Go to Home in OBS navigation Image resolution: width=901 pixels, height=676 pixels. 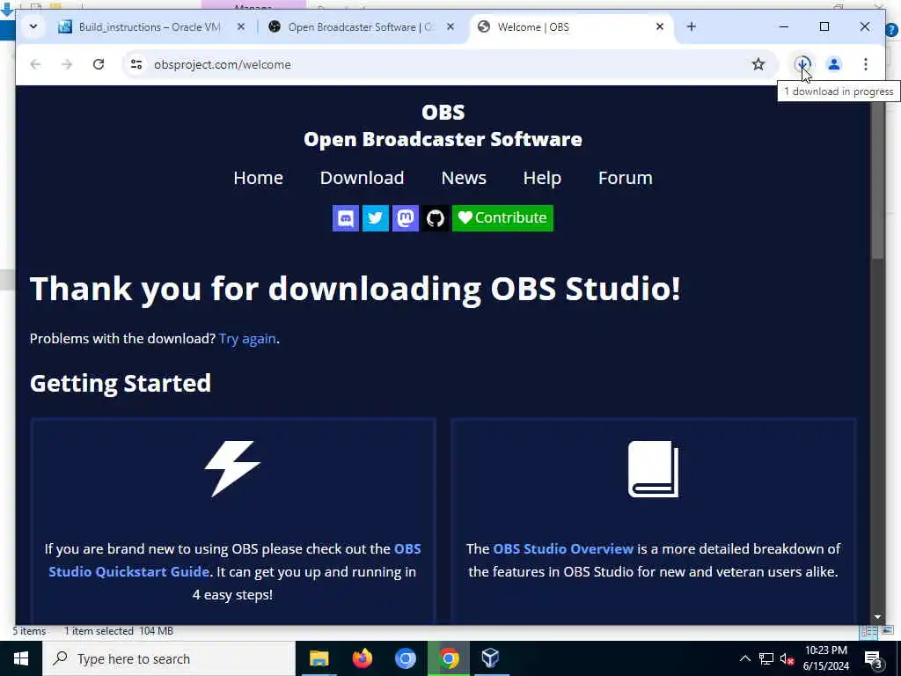[258, 178]
